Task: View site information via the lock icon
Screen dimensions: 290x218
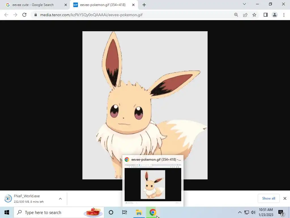Action: click(x=36, y=15)
